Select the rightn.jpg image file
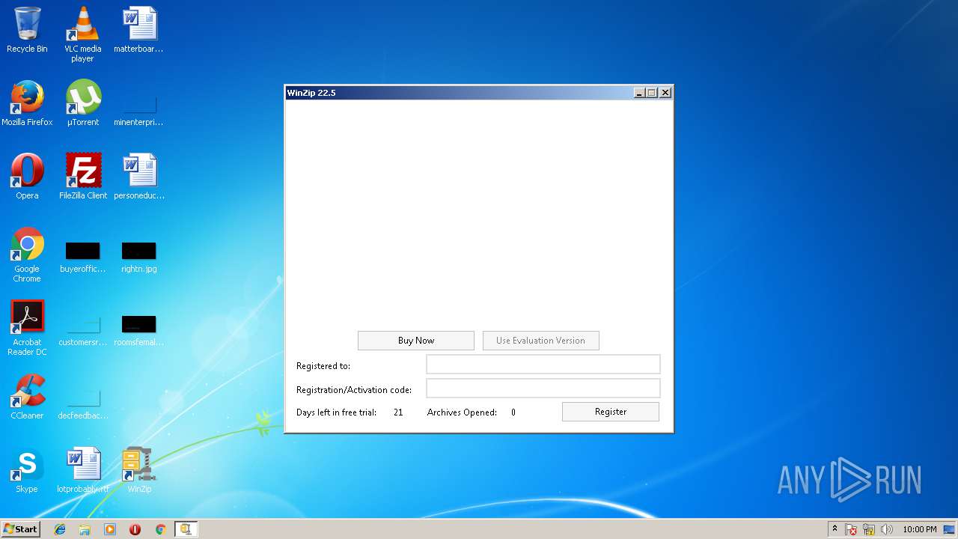 138,257
